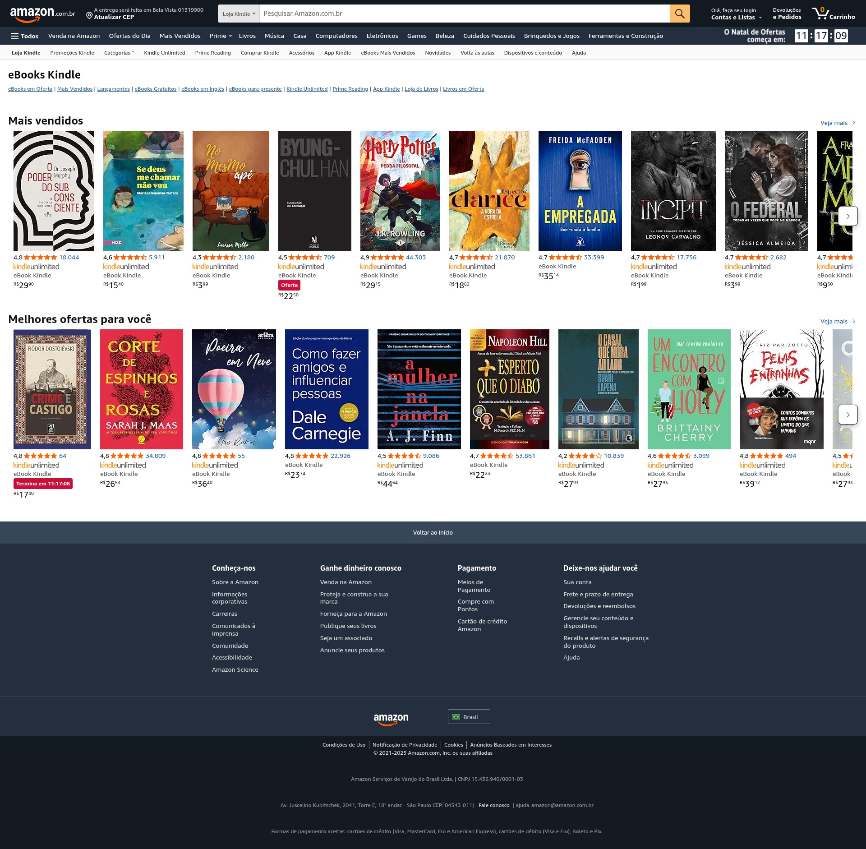Click the eBooks Gratuitos link

click(156, 89)
